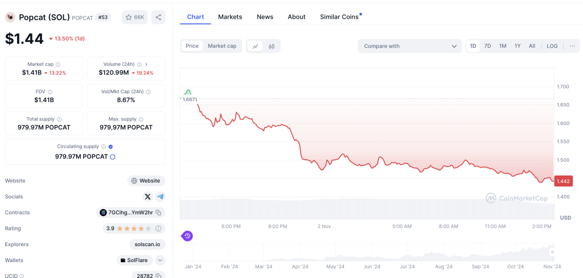This screenshot has height=278, width=583.
Task: Click the Popcat coin logo icon
Action: [10, 17]
